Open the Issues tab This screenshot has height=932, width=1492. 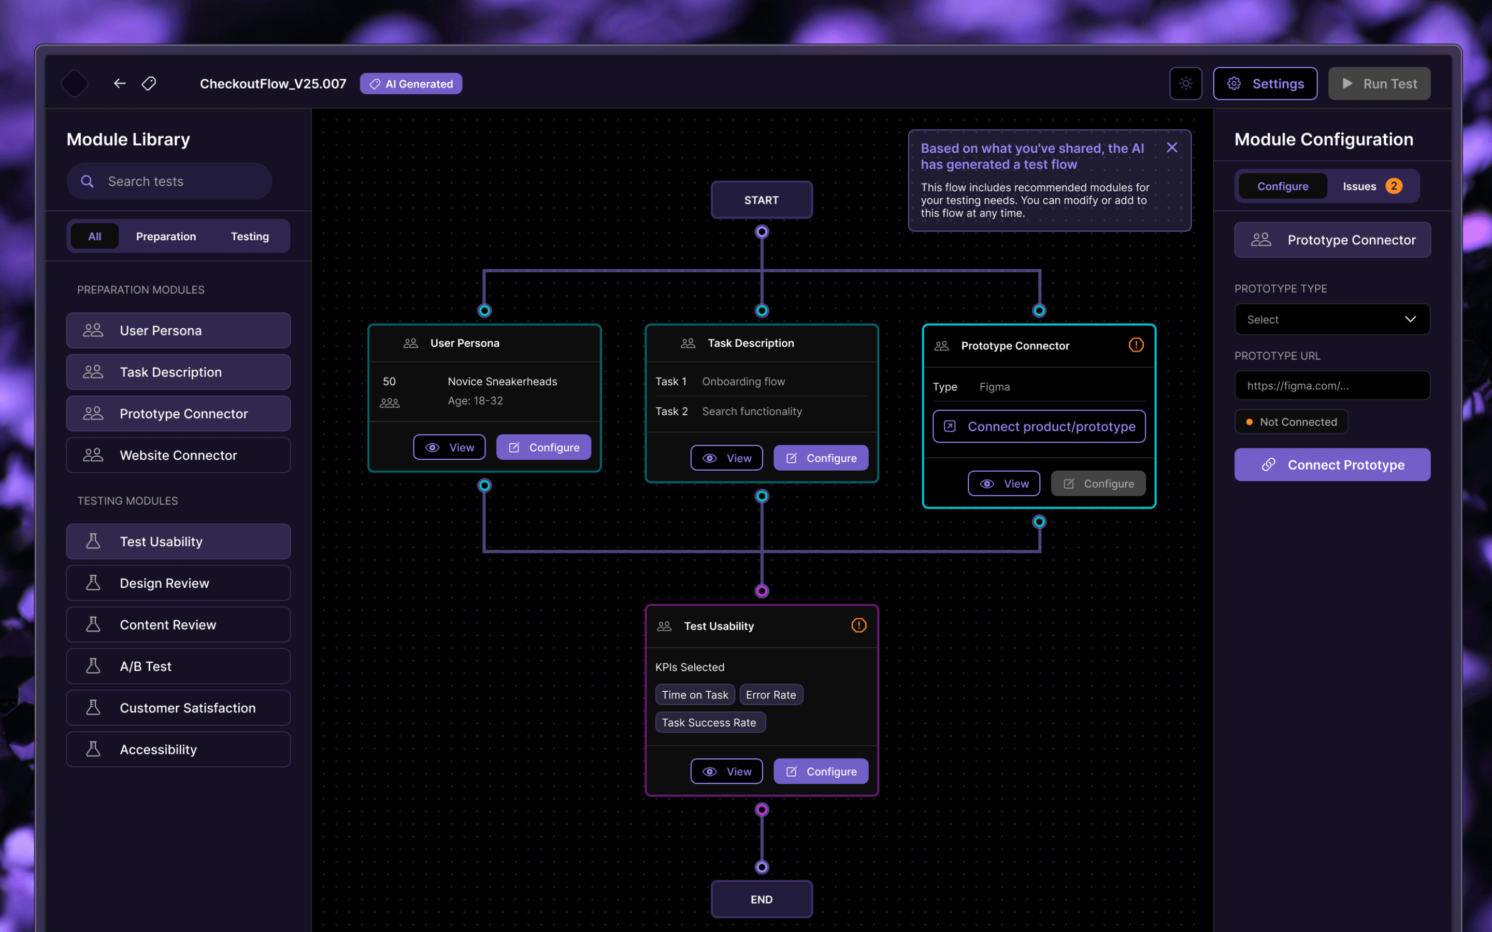(1372, 186)
